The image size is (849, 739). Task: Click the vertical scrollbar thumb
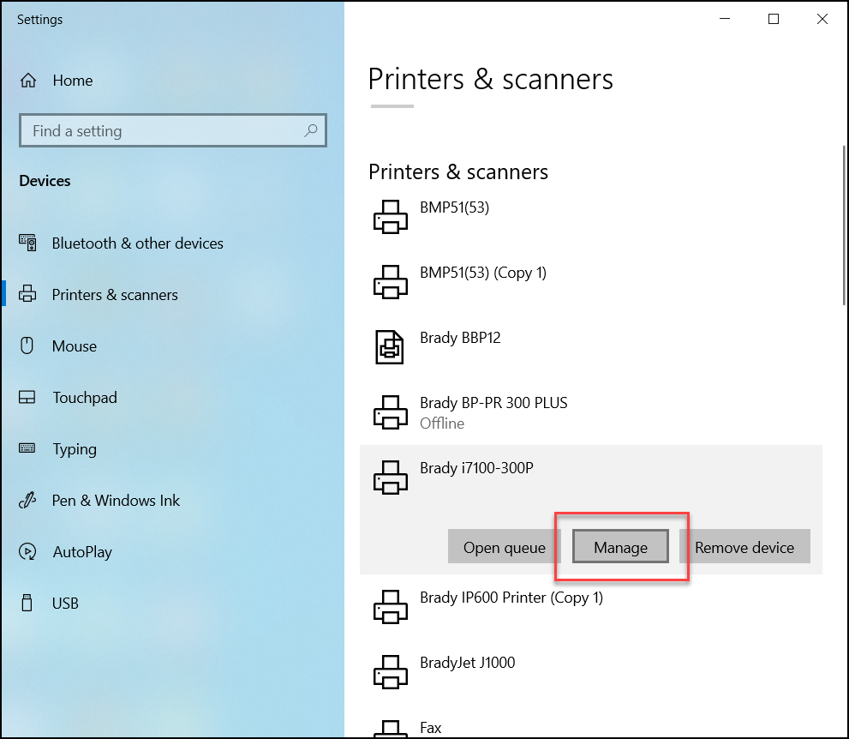tap(844, 225)
